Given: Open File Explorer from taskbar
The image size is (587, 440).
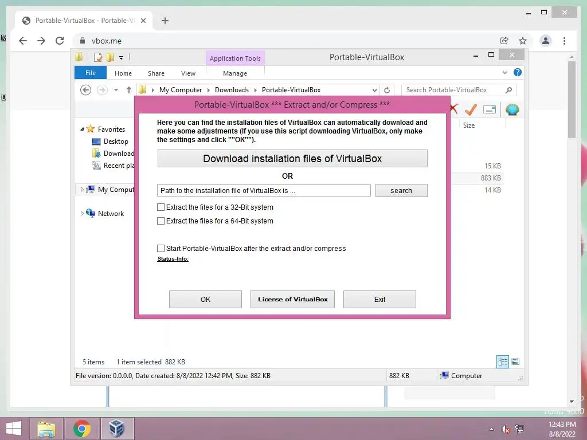Looking at the screenshot, I should tap(46, 429).
